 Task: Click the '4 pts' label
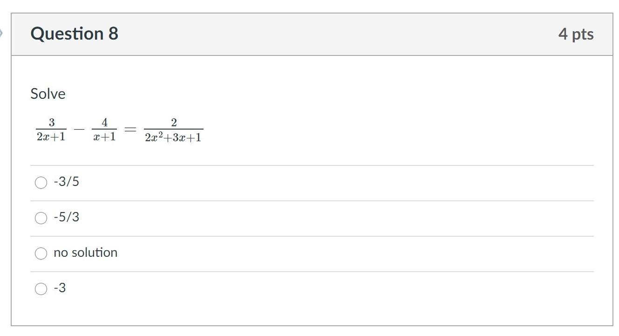(576, 34)
